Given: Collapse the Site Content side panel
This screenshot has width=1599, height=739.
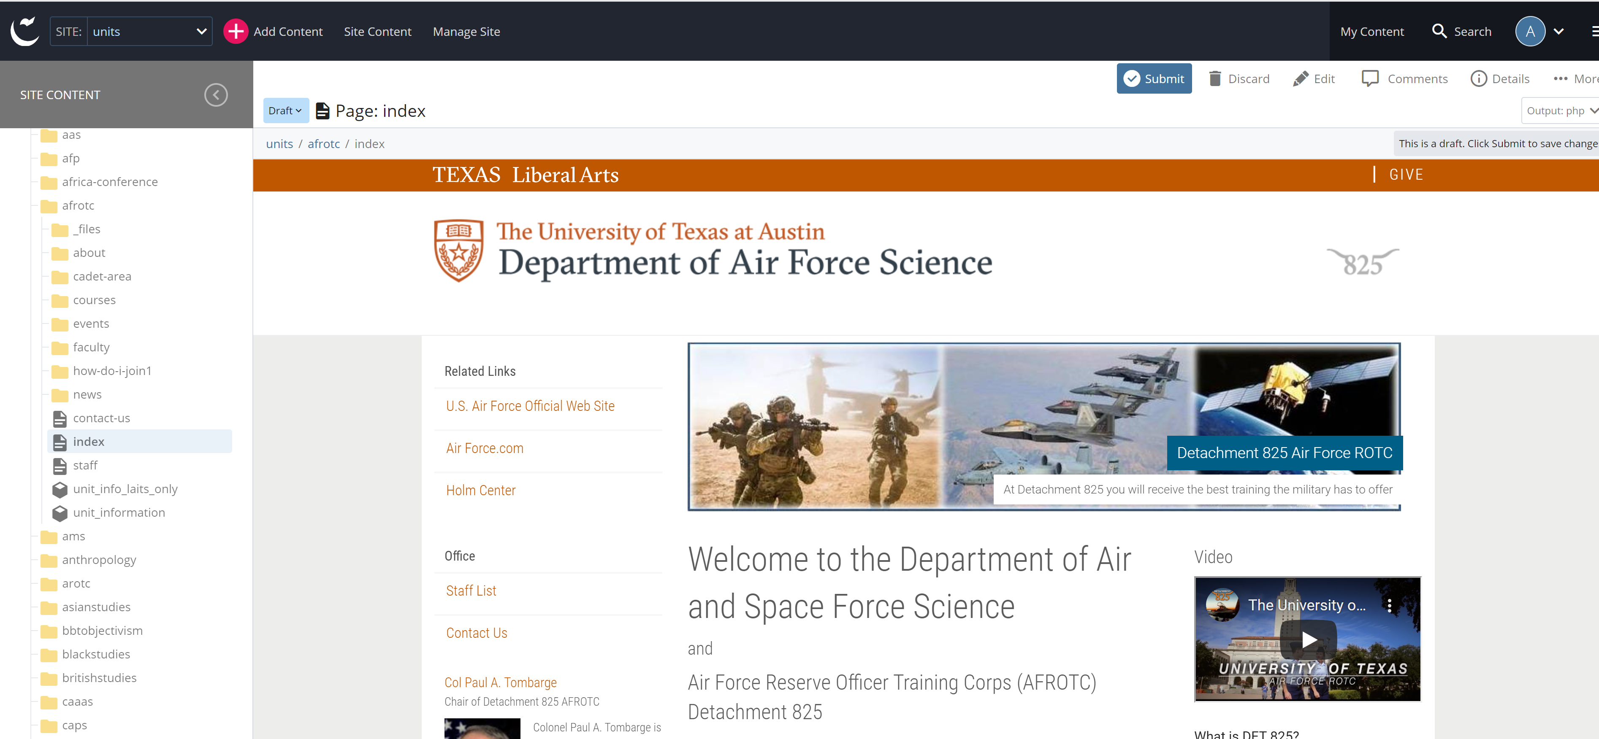Looking at the screenshot, I should pos(216,95).
